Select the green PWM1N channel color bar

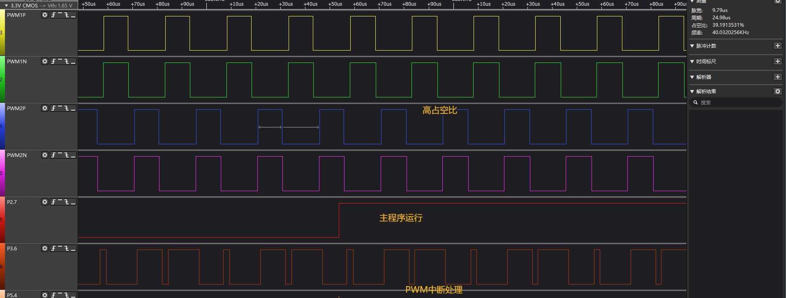tap(2, 79)
